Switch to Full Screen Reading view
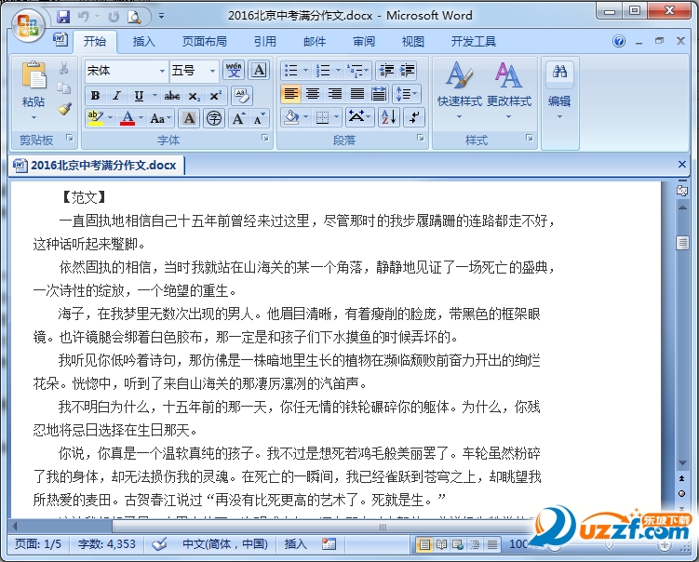 441,544
